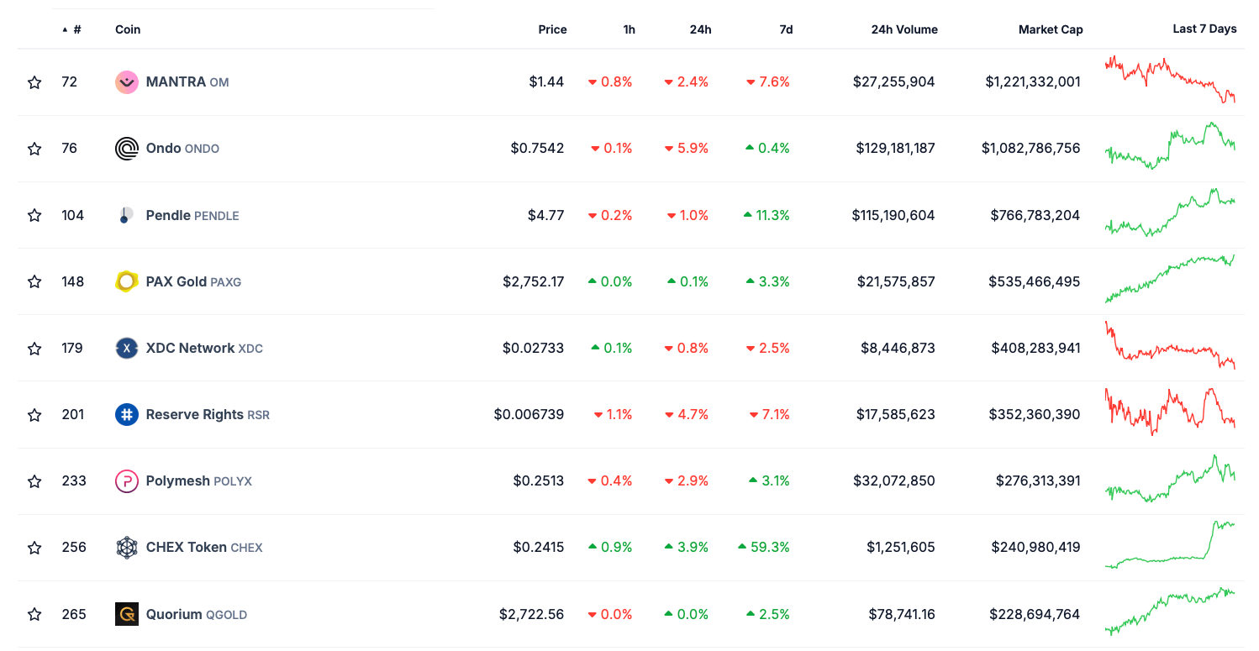Click the Last 7 Days header
Image resolution: width=1259 pixels, height=651 pixels.
[1204, 29]
